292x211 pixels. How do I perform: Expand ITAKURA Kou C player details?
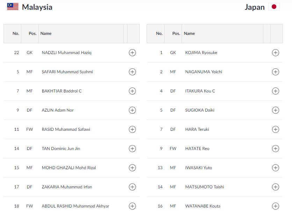276,91
